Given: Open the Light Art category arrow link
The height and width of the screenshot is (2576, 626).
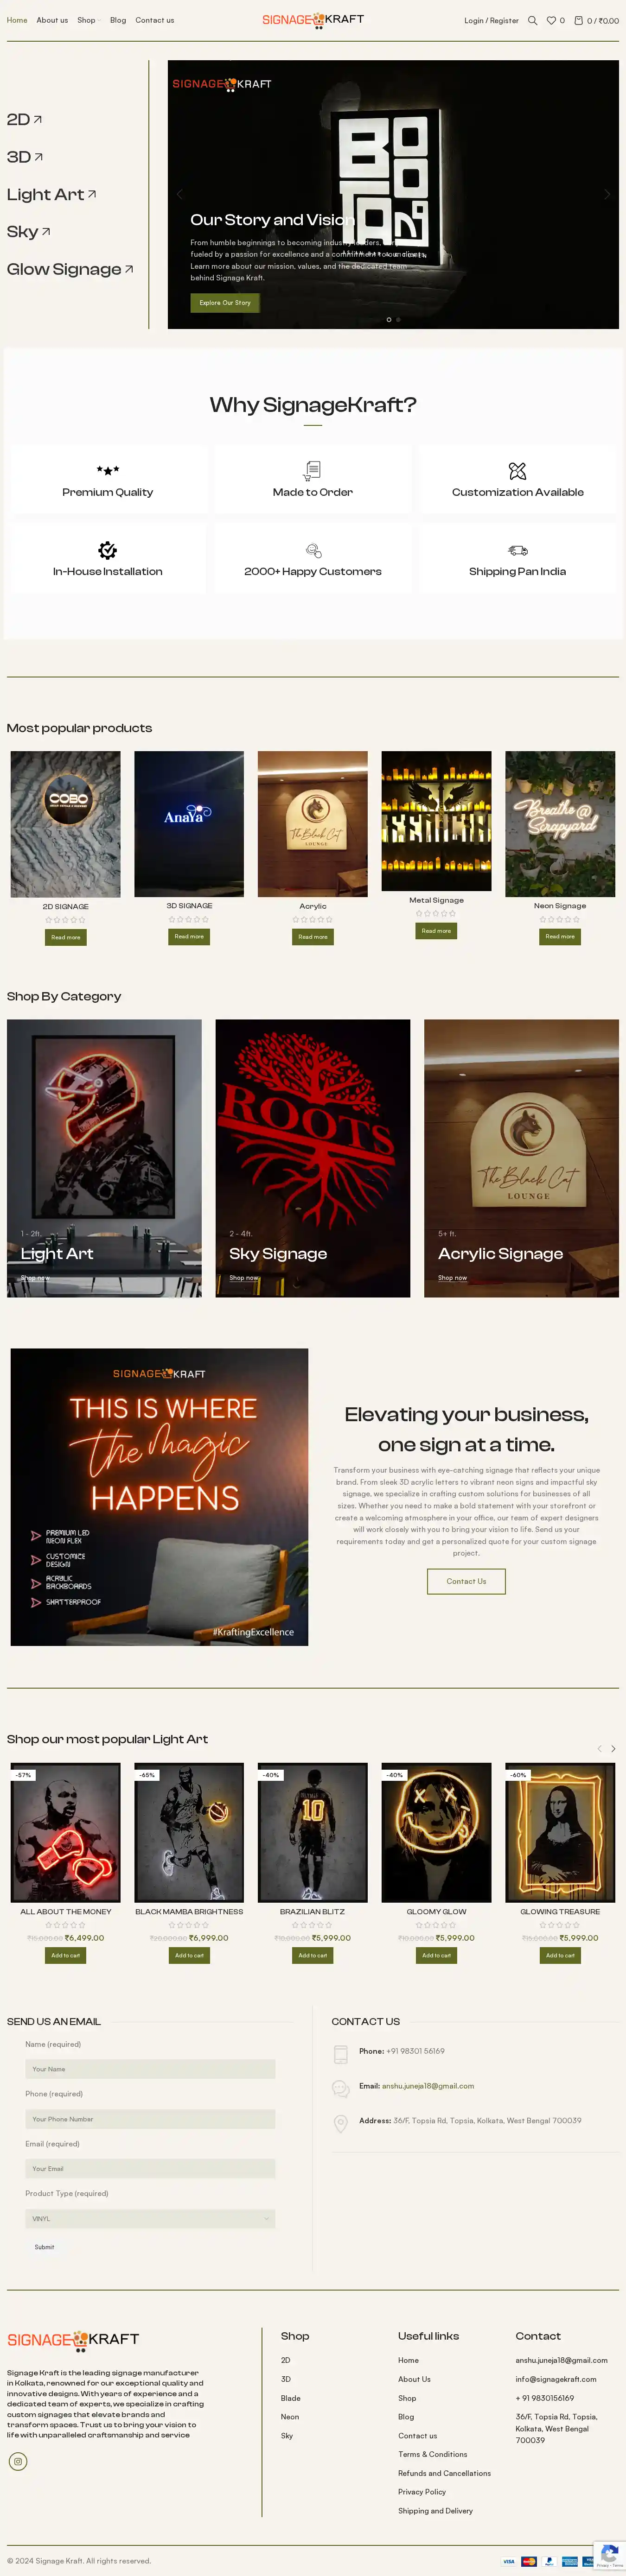Looking at the screenshot, I should pyautogui.click(x=52, y=195).
